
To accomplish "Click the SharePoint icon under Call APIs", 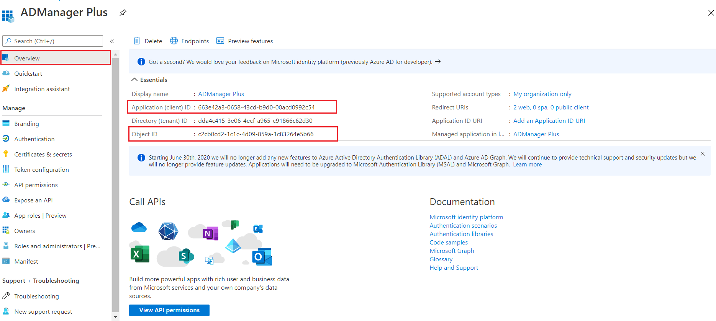I will coord(186,256).
